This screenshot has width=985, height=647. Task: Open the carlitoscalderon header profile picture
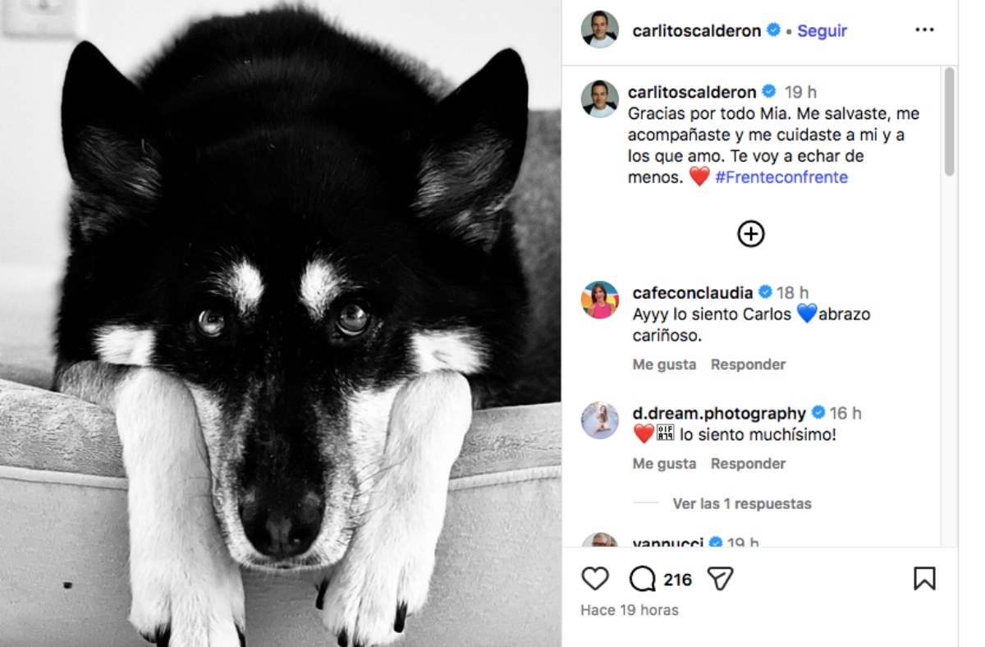click(600, 30)
